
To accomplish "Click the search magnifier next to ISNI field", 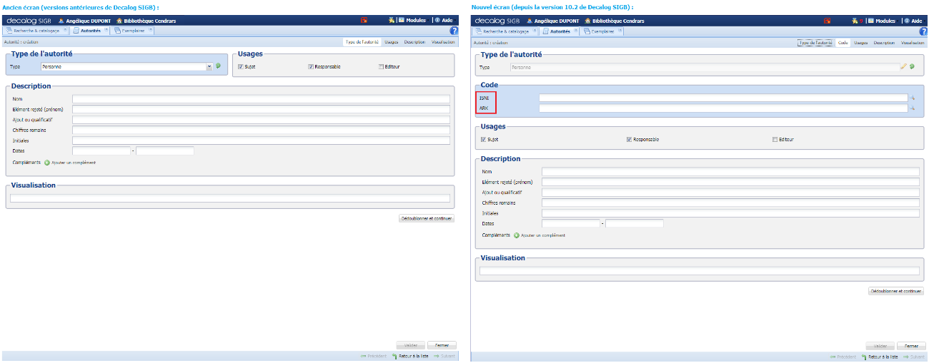I will click(912, 98).
